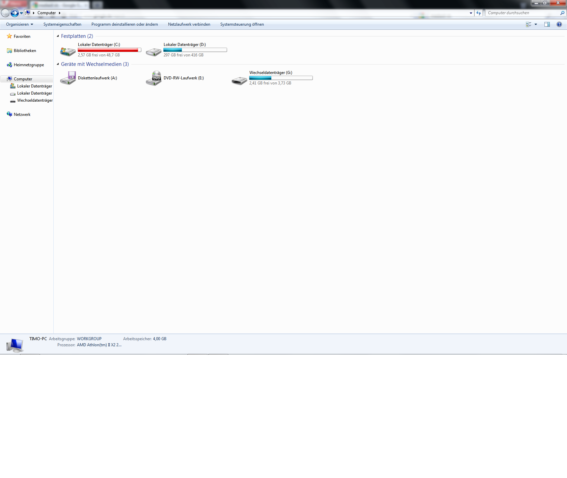This screenshot has height=478, width=567.
Task: Click the TIMO-PC computer icon in details pane
Action: point(15,345)
